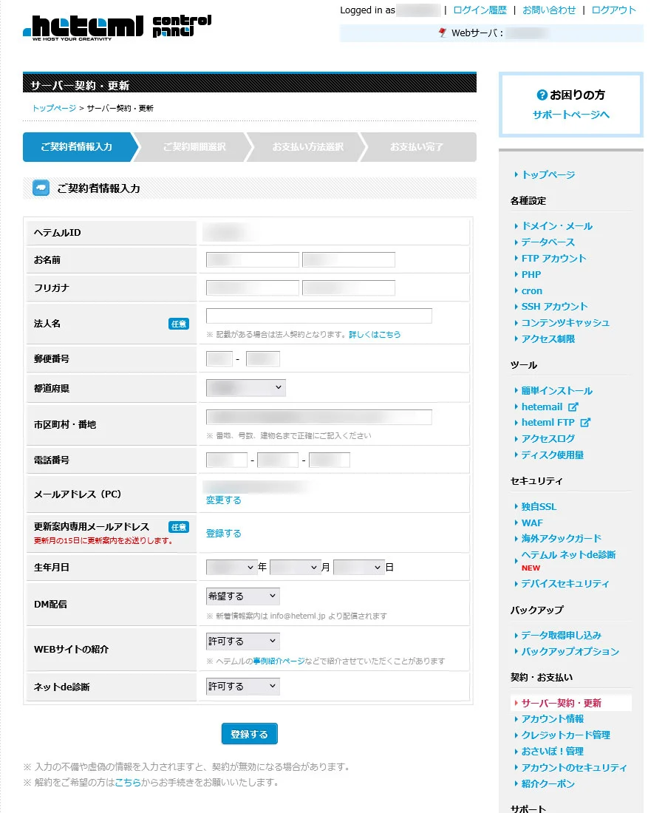Click the red flag icon beside Webサーバ

click(x=442, y=33)
